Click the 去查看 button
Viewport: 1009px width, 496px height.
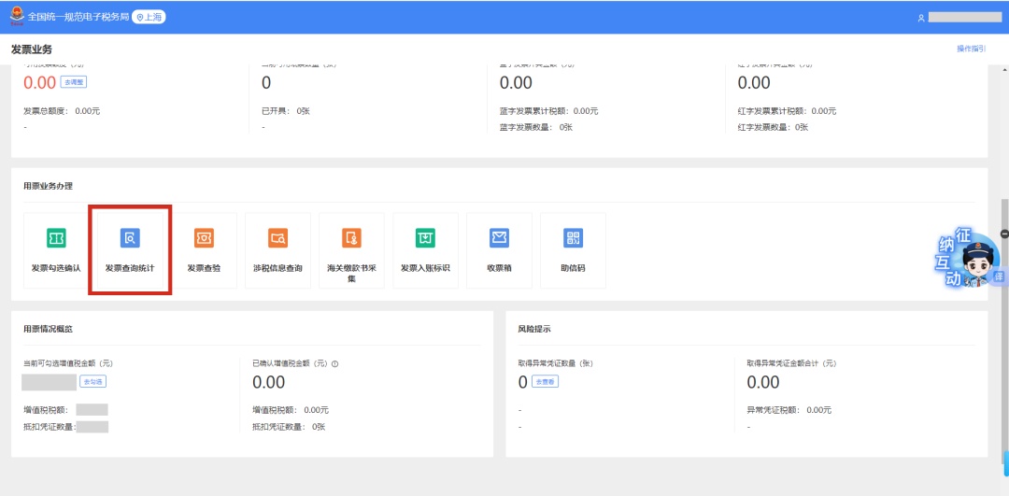pos(546,381)
